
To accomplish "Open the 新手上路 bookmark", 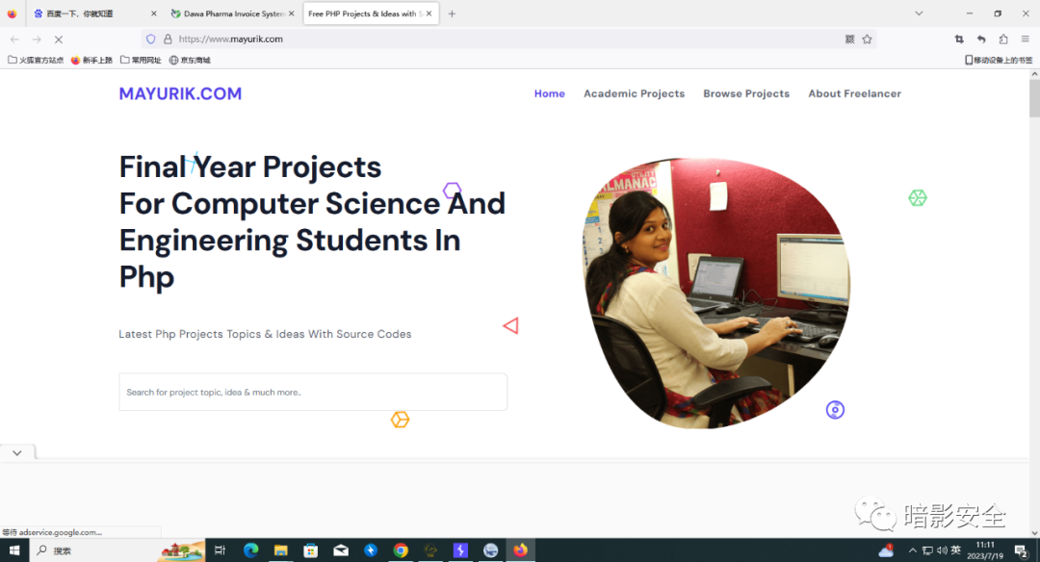I will tap(91, 60).
